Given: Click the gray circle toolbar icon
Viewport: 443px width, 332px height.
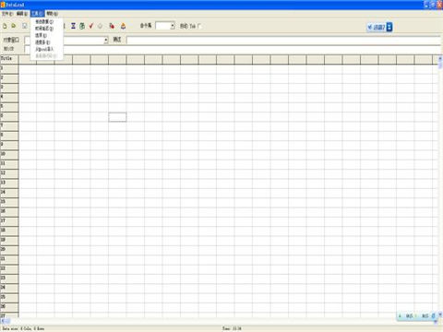Looking at the screenshot, I should (100, 26).
